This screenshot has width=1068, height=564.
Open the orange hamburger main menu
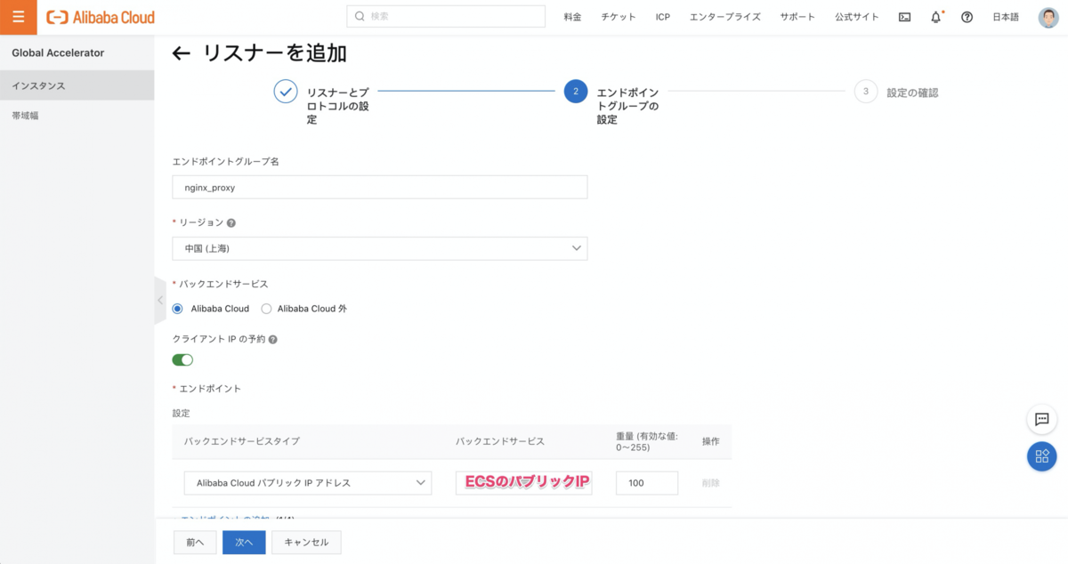[18, 17]
